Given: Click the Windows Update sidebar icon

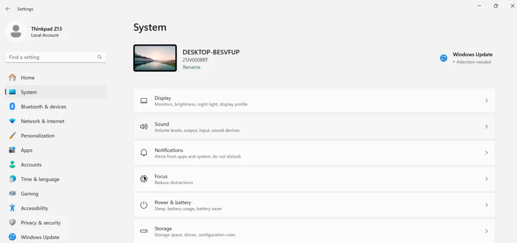Looking at the screenshot, I should 12,237.
